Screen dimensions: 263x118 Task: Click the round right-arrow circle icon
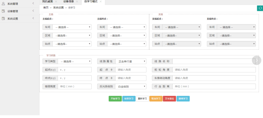(x=256, y=60)
